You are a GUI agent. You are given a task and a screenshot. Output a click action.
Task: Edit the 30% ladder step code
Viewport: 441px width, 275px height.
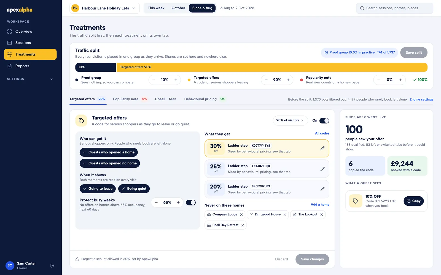[x=322, y=148]
